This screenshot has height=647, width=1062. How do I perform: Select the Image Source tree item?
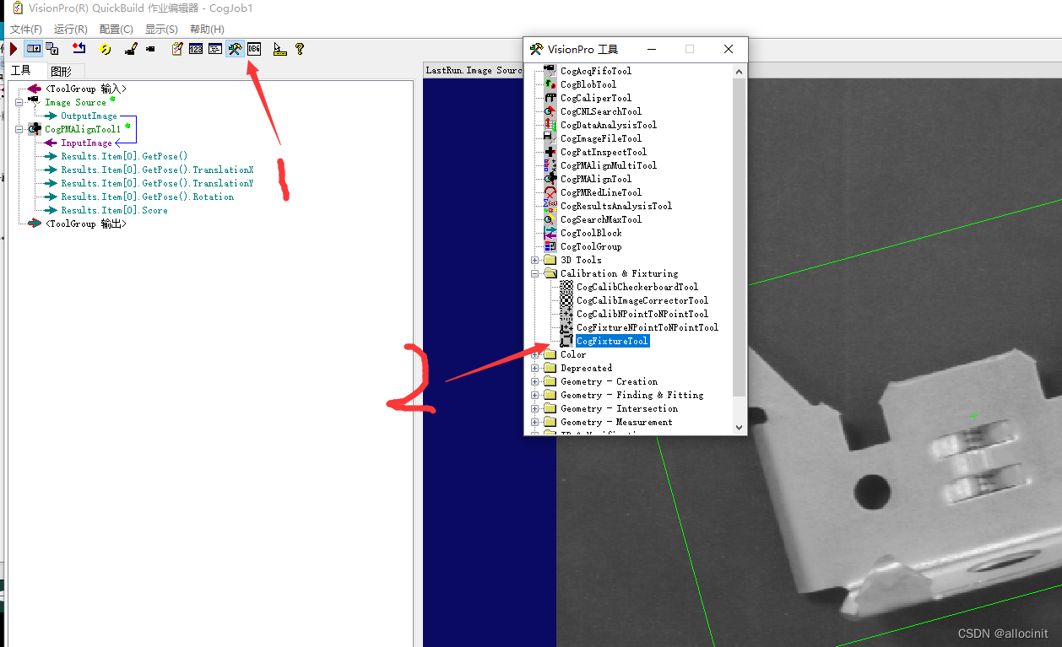[75, 102]
